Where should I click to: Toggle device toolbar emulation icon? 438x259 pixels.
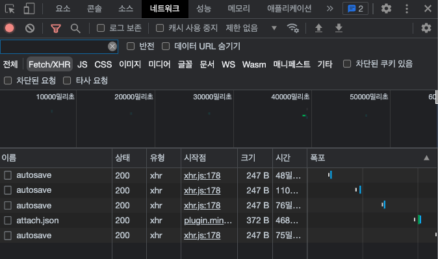(29, 8)
